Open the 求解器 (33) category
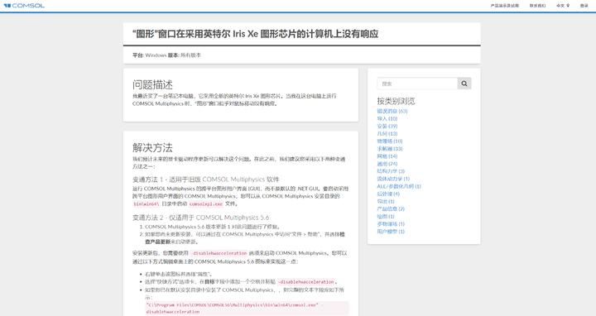The width and height of the screenshot is (596, 316). point(390,149)
